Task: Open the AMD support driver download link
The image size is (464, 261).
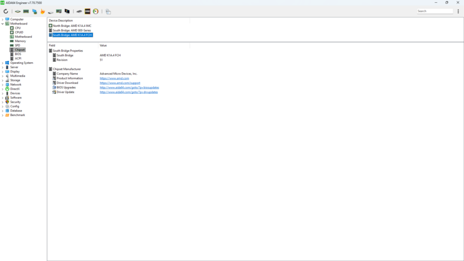Action: [x=119, y=83]
